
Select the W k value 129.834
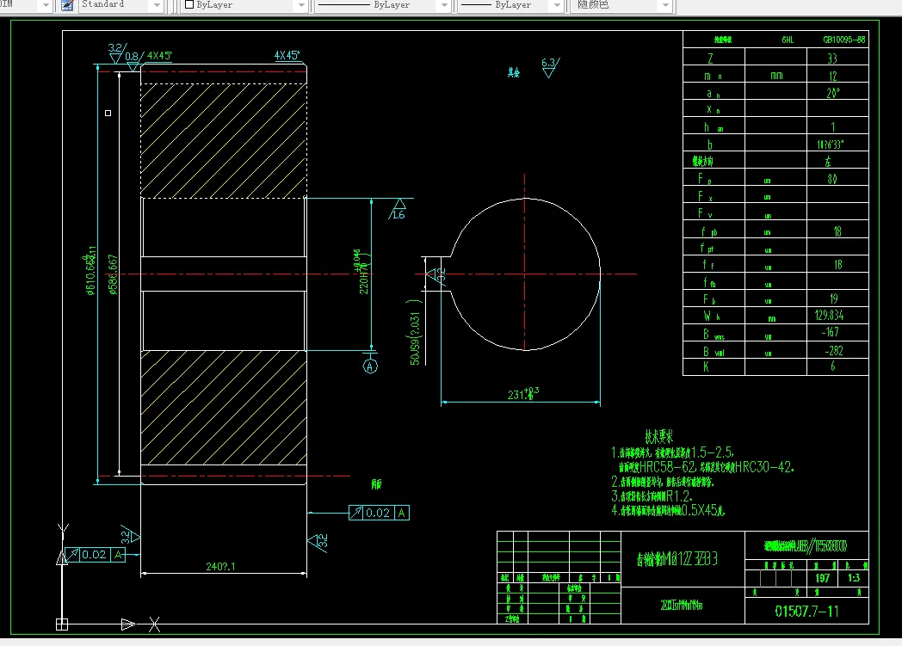pyautogui.click(x=829, y=315)
